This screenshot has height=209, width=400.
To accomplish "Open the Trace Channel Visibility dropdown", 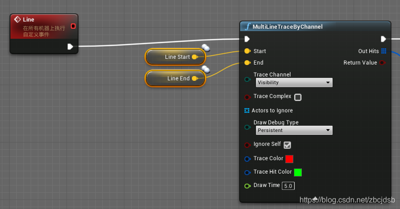I will pos(294,83).
